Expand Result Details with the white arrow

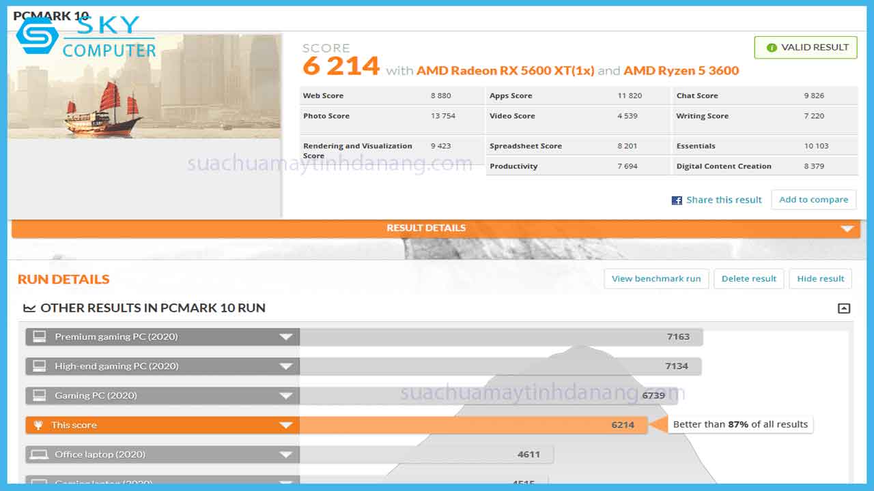847,228
